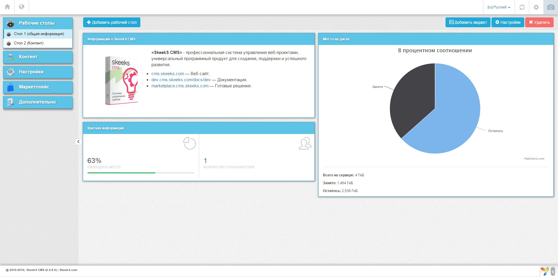Open the Русский language dropdown
The height and width of the screenshot is (277, 558).
coord(499,7)
